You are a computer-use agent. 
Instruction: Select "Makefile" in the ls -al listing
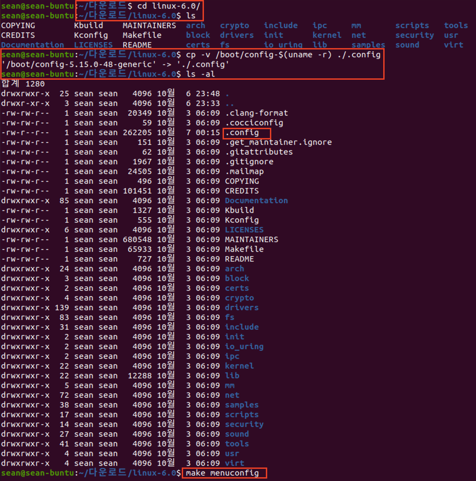pos(244,249)
